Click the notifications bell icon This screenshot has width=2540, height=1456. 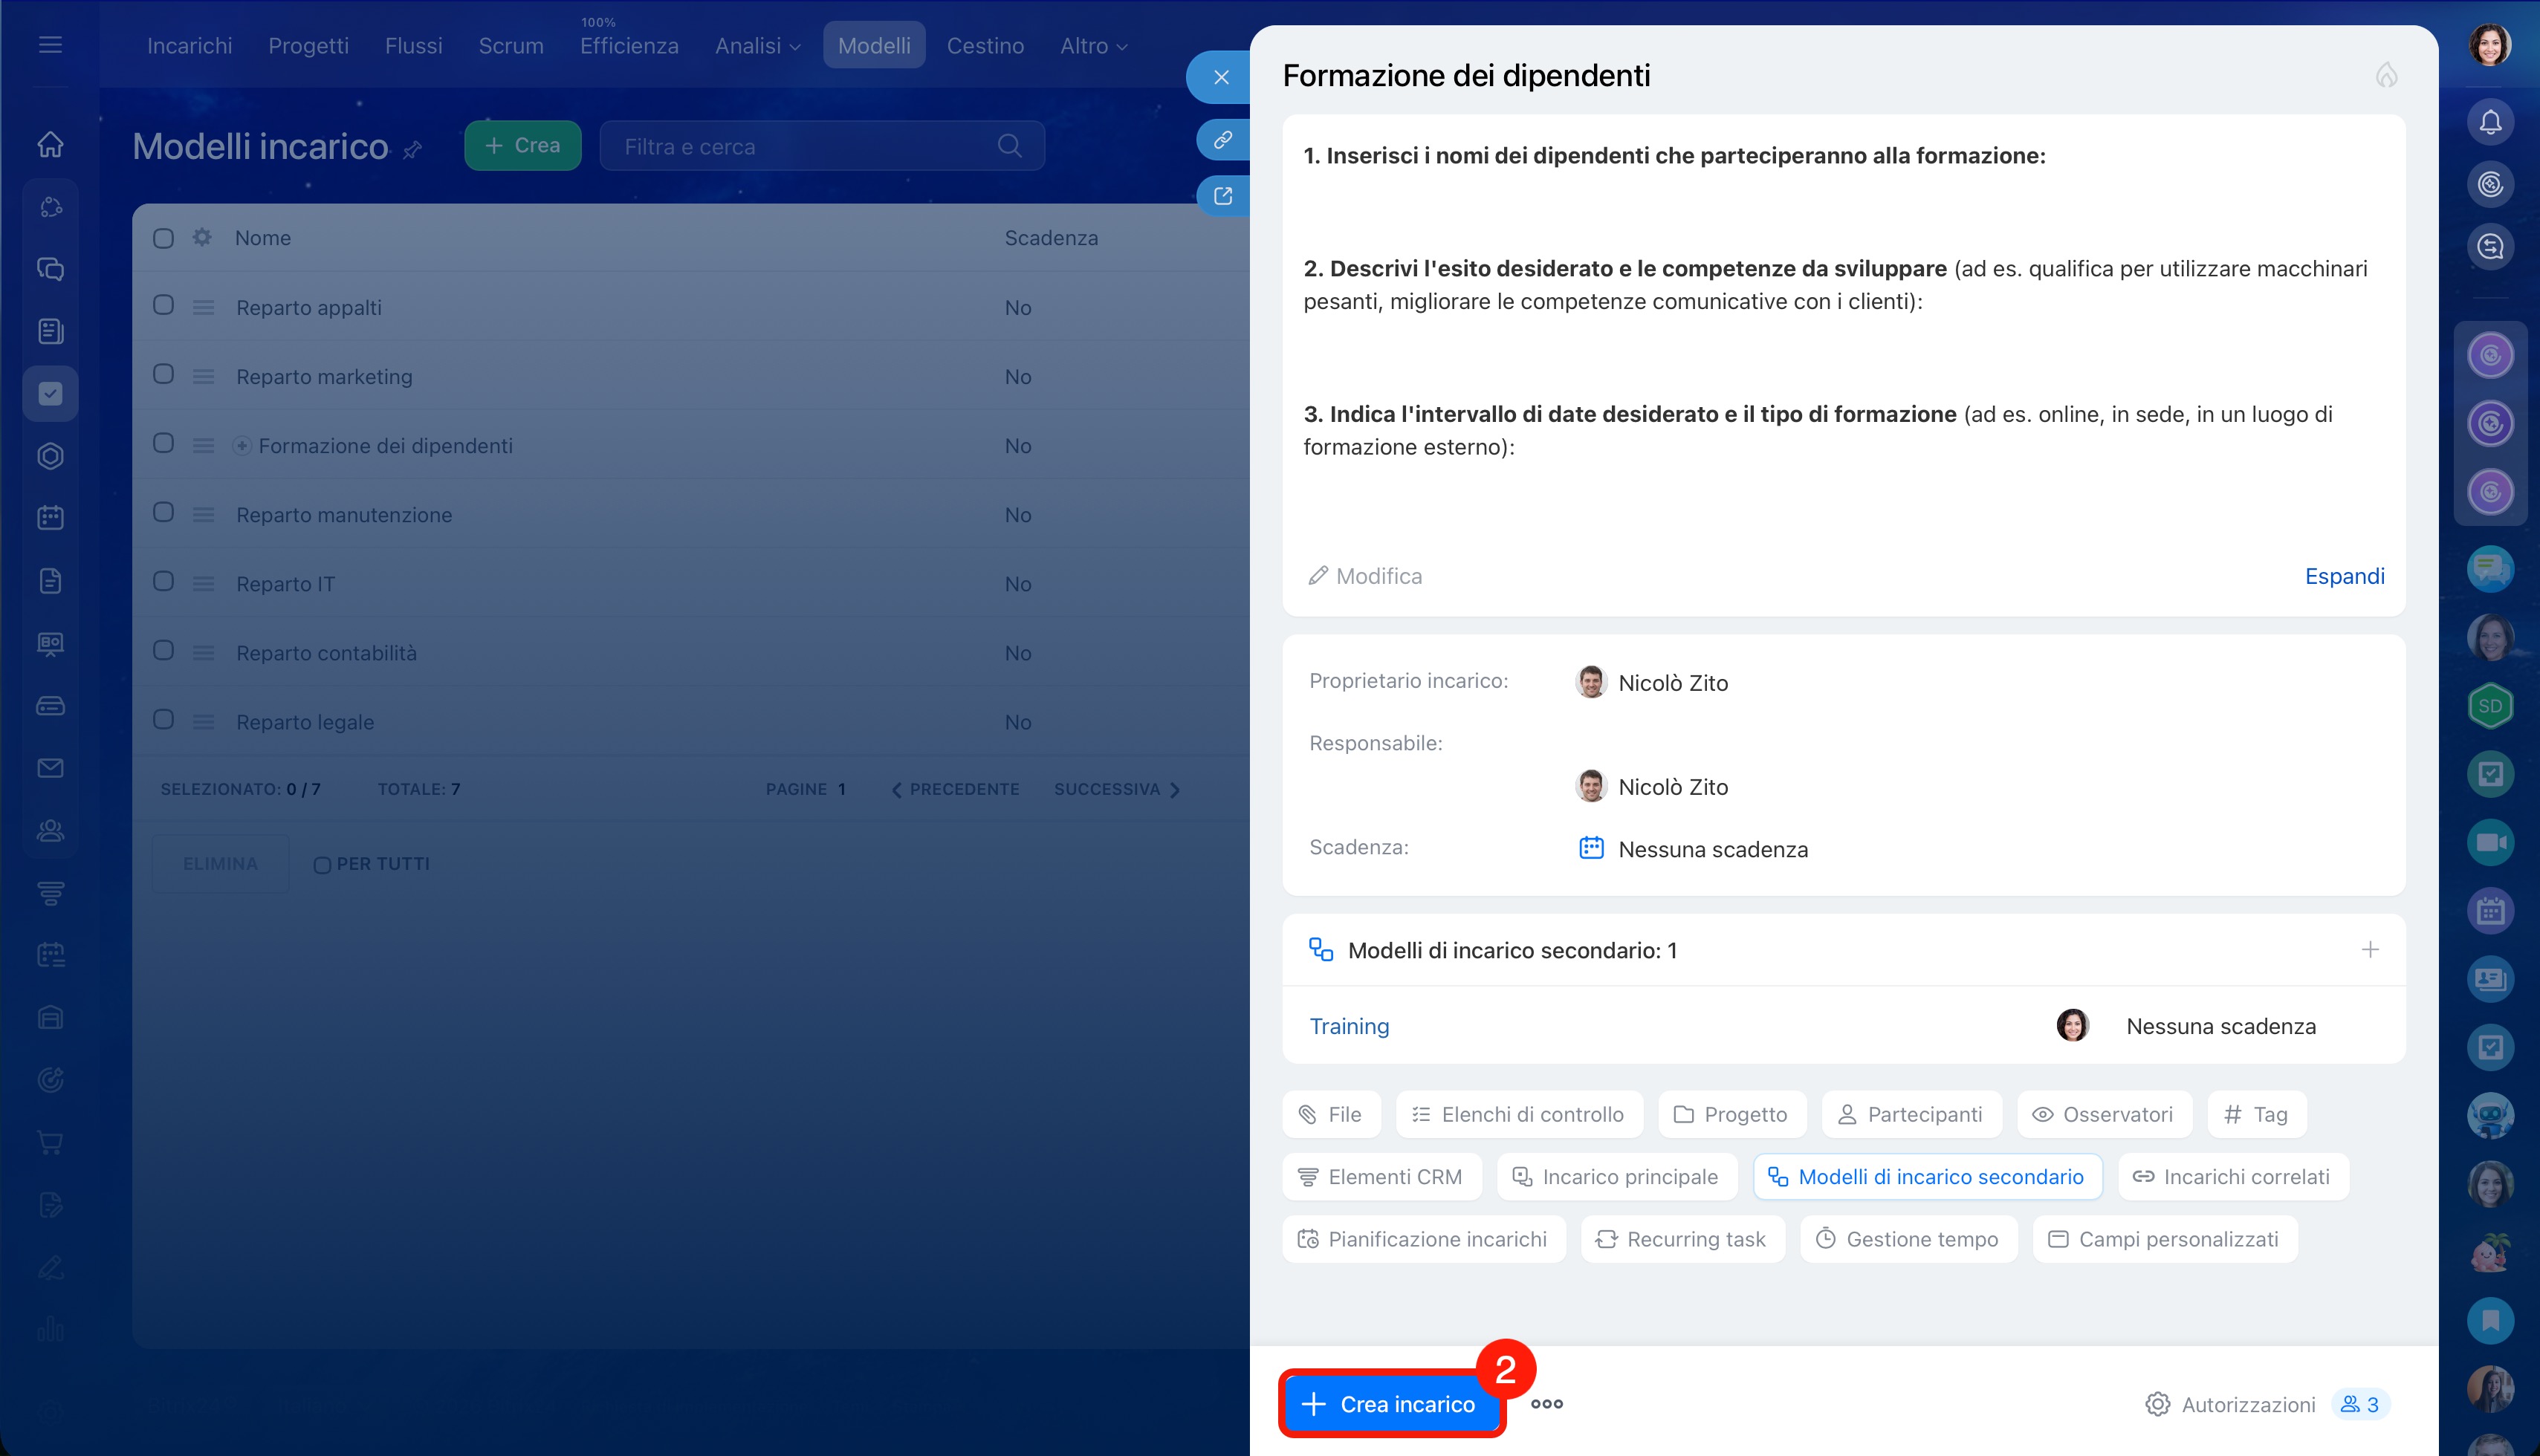[x=2490, y=122]
